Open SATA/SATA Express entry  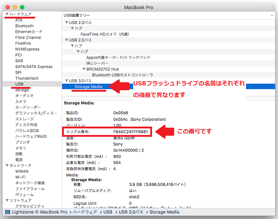[x=34, y=67]
